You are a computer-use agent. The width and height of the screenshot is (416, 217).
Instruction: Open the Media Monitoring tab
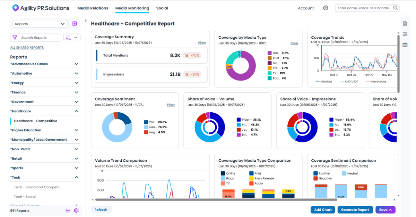pyautogui.click(x=132, y=8)
